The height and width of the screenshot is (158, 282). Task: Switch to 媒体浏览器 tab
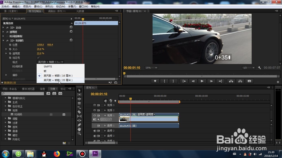[x=28, y=89]
